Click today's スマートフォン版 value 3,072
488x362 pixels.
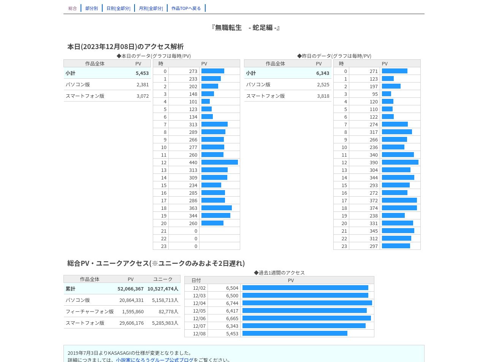coord(143,96)
